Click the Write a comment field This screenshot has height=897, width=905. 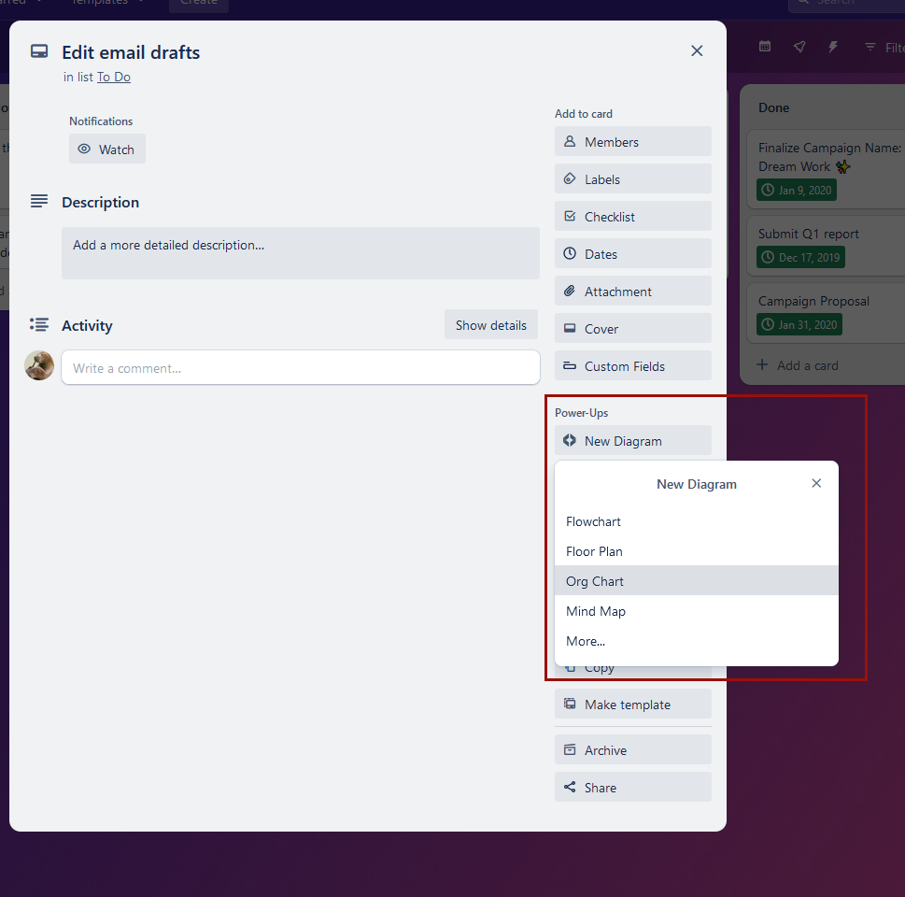click(300, 367)
